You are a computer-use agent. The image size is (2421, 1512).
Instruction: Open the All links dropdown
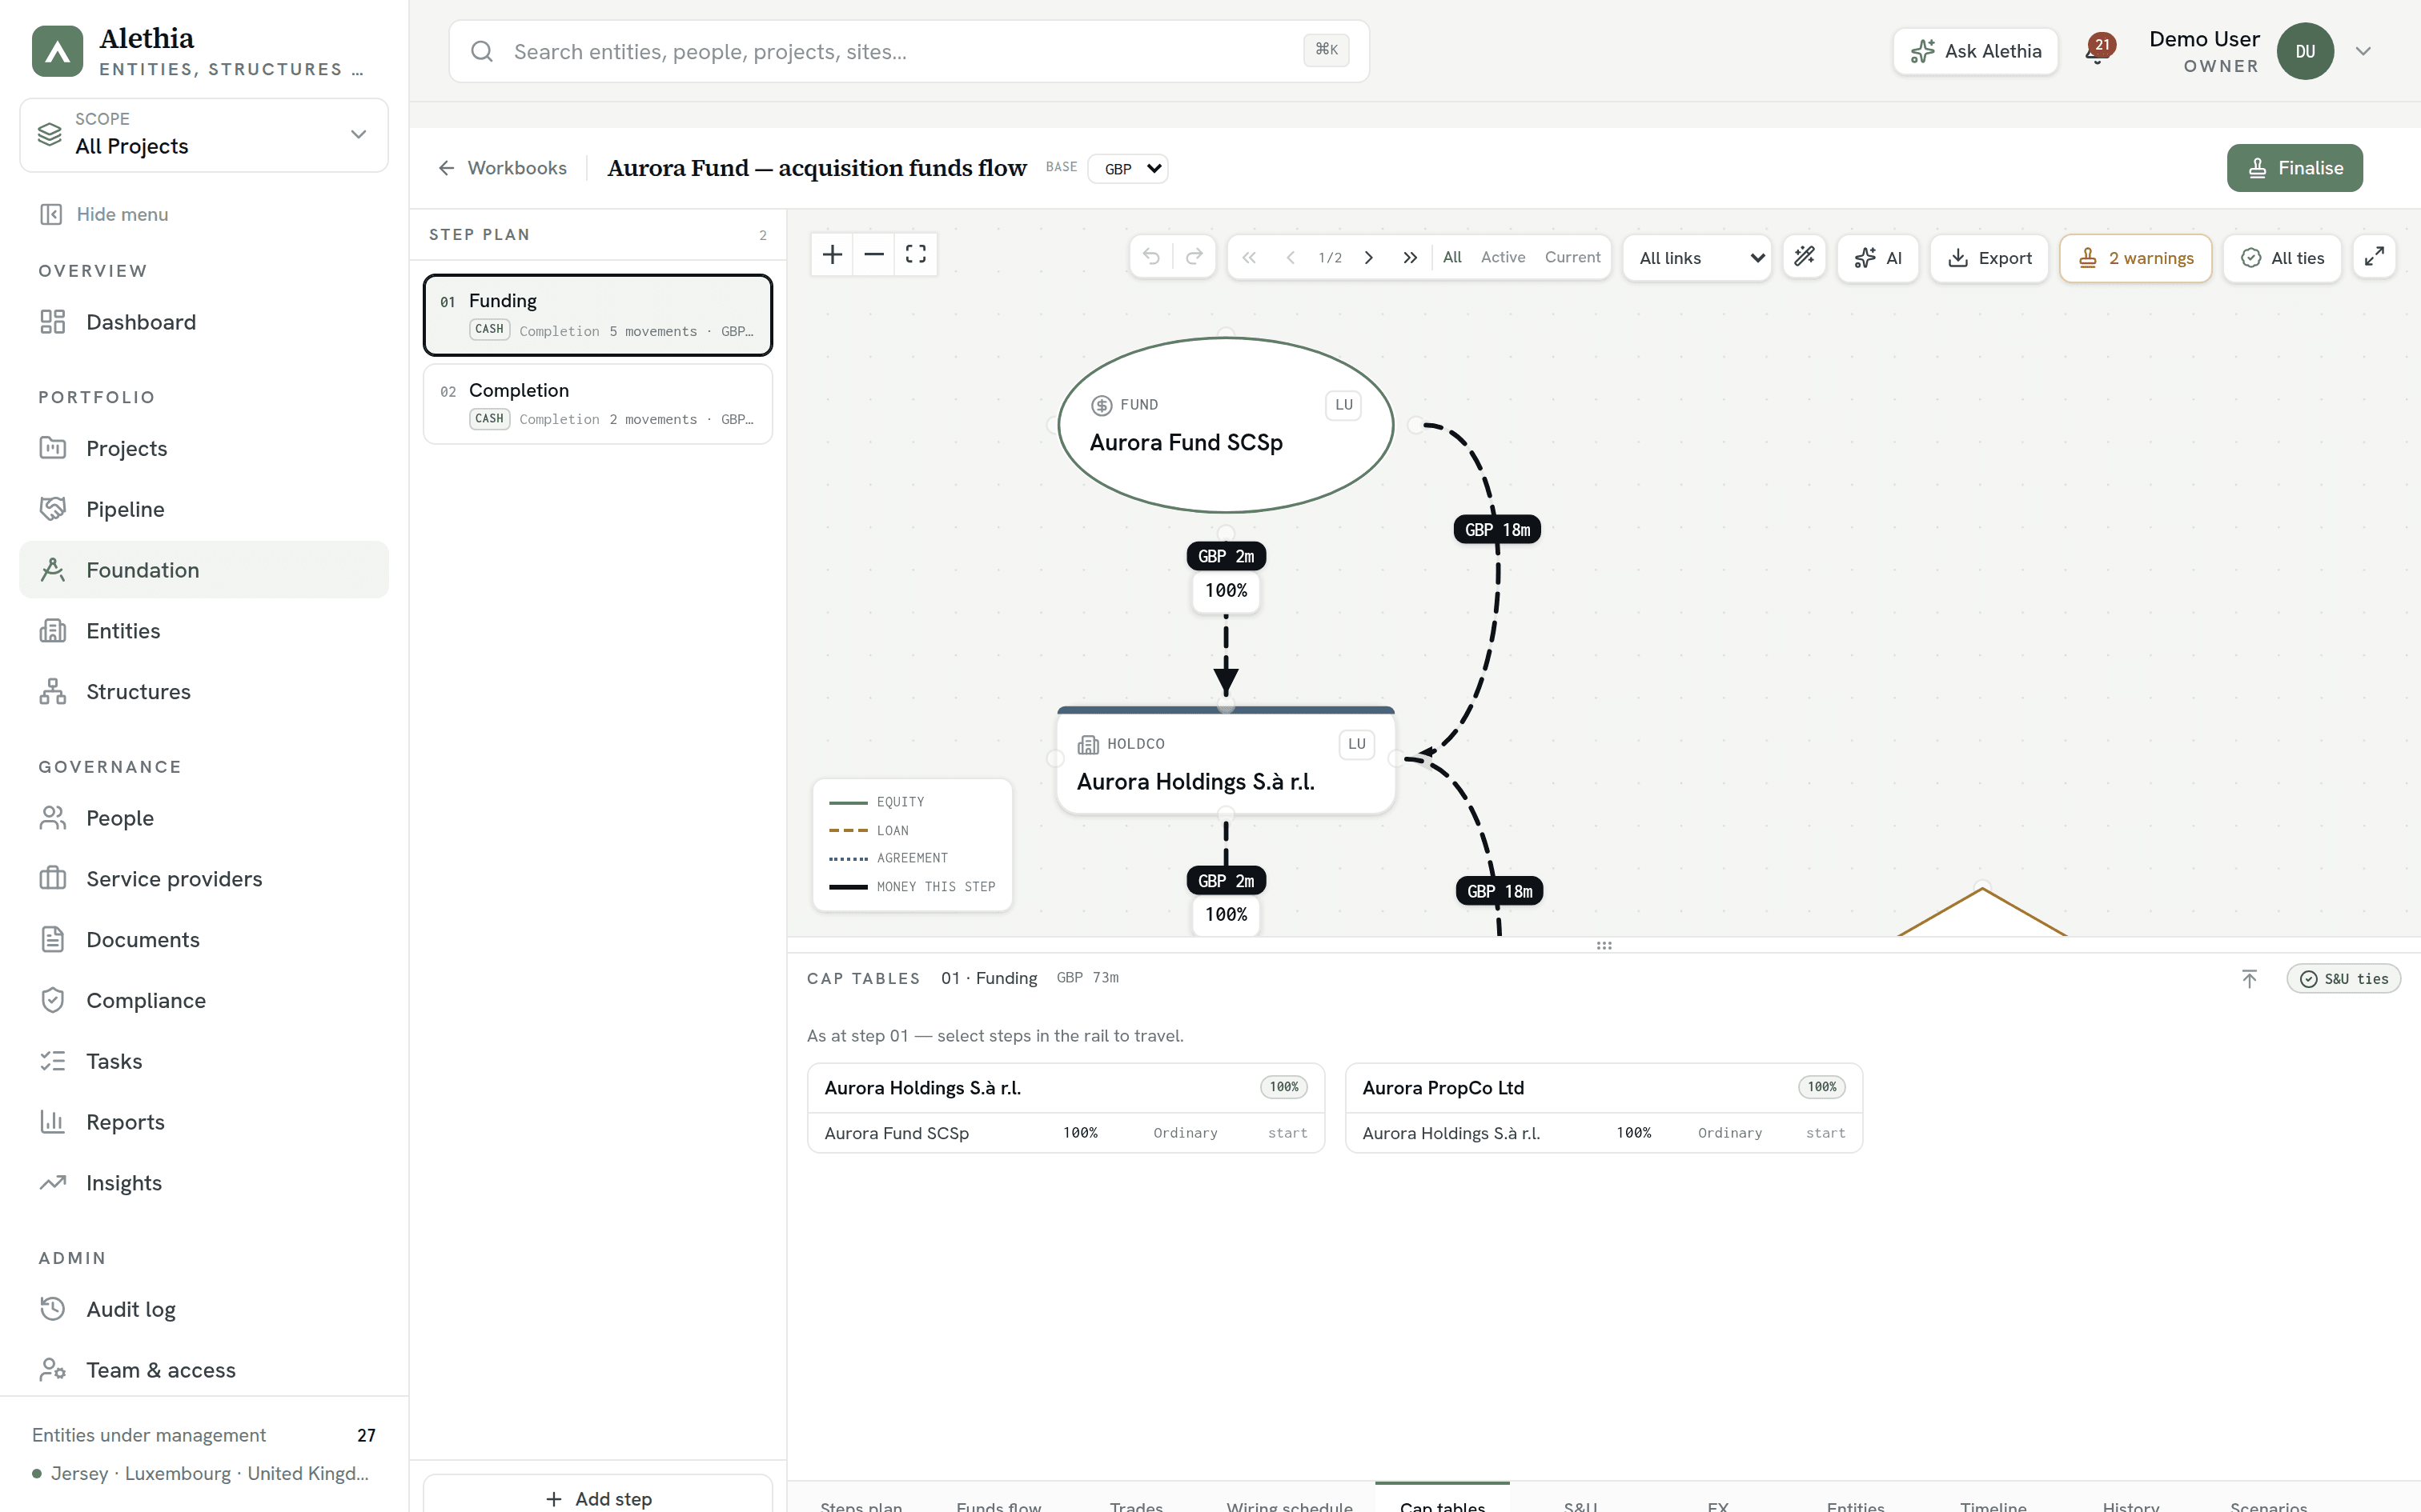tap(1696, 258)
